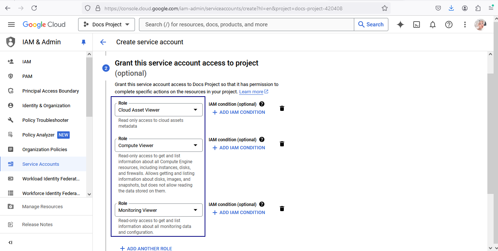
Task: Collapse the sidebar with the bottom arrow icon
Action: [x=10, y=243]
